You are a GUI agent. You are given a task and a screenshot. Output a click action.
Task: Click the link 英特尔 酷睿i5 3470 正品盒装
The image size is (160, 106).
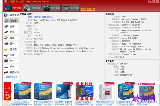(x=43, y=103)
